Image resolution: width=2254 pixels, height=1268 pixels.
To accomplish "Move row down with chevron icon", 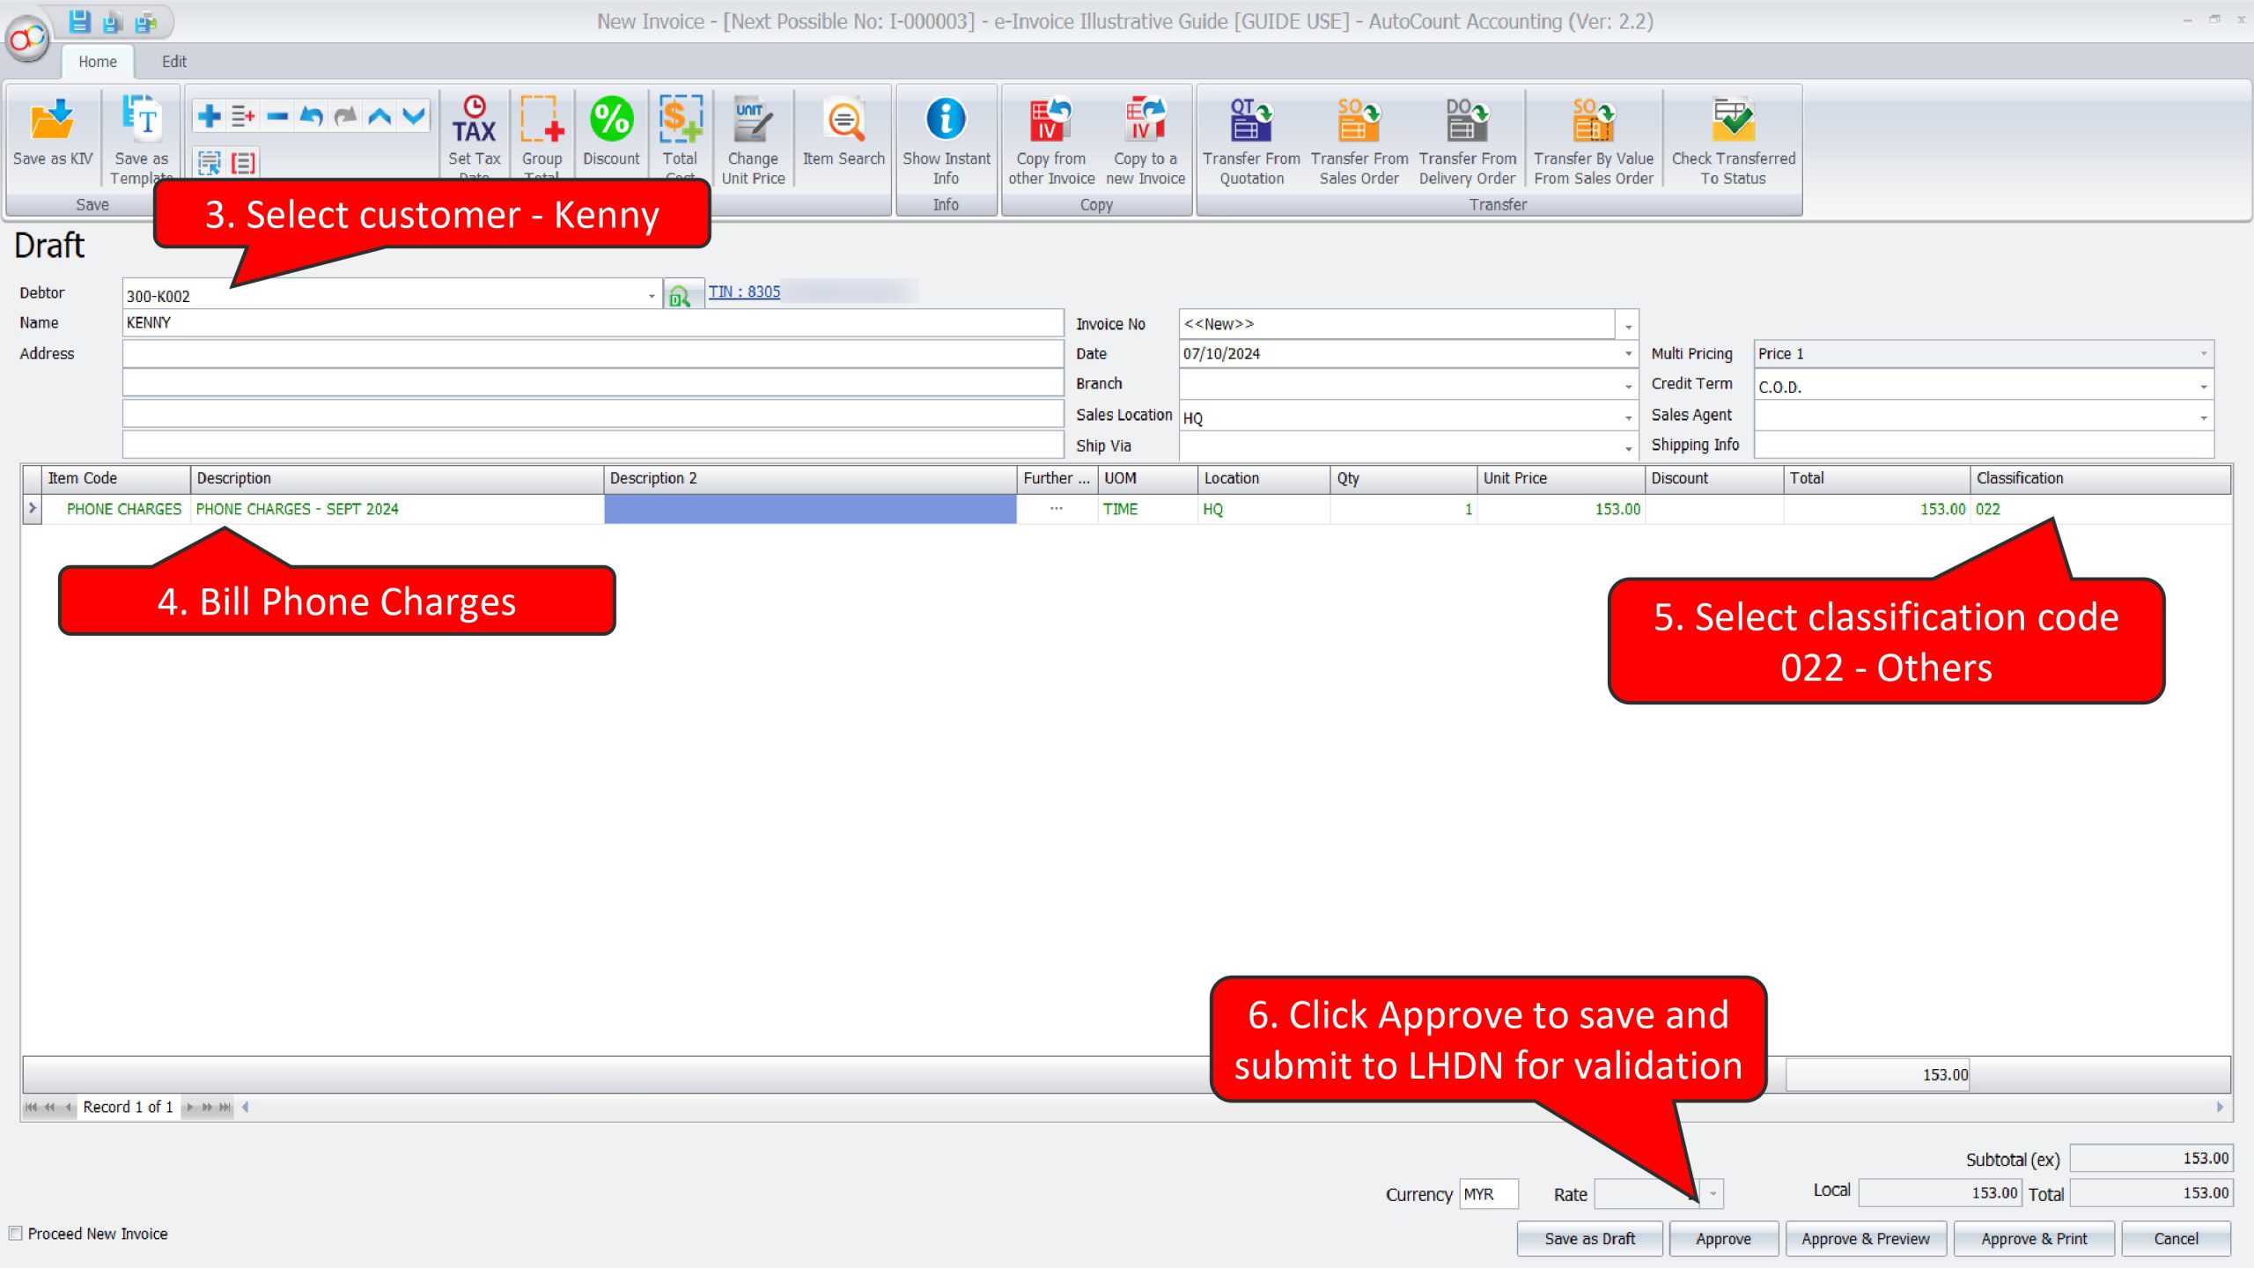I will [414, 116].
